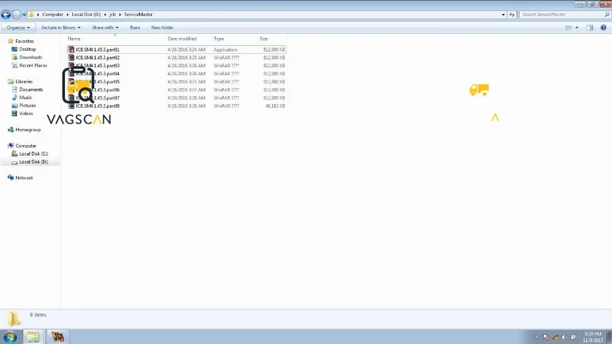Create a New folder
The width and height of the screenshot is (612, 344).
(x=162, y=28)
